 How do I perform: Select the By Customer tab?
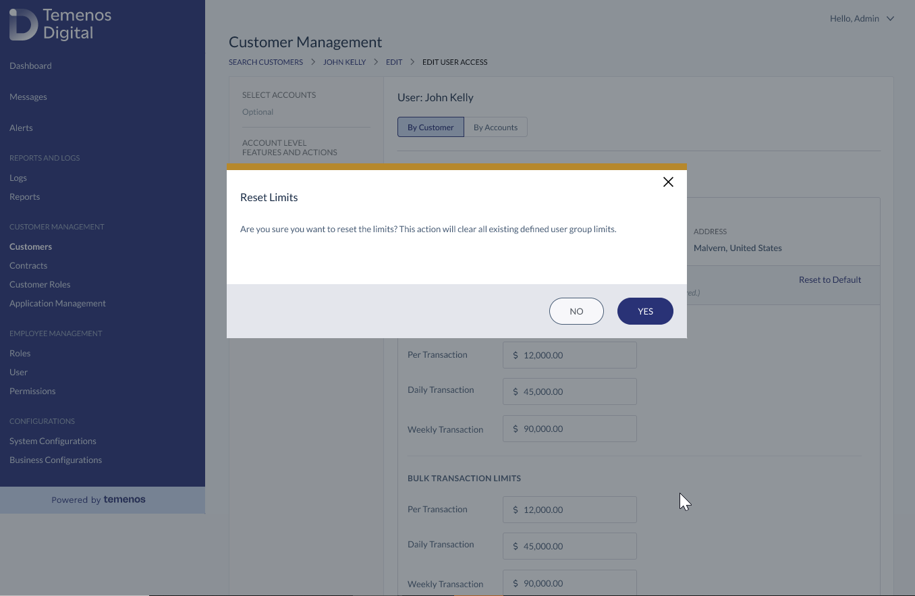click(431, 127)
